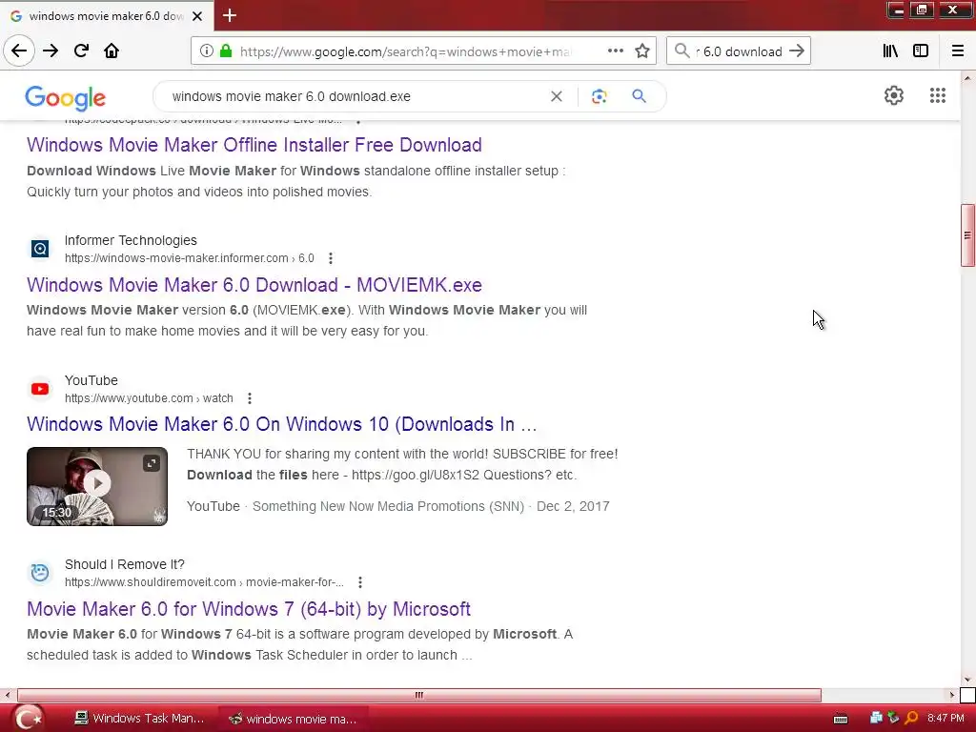Click Something New Now Media Promotions channel text

(388, 506)
